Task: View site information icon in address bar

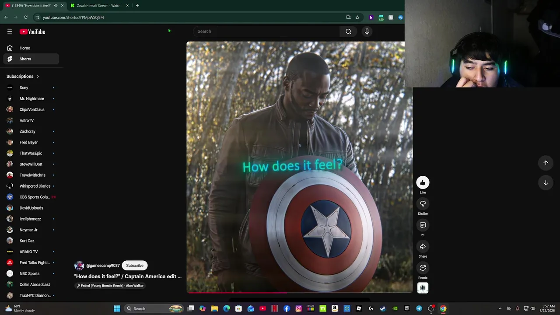Action: [37, 17]
